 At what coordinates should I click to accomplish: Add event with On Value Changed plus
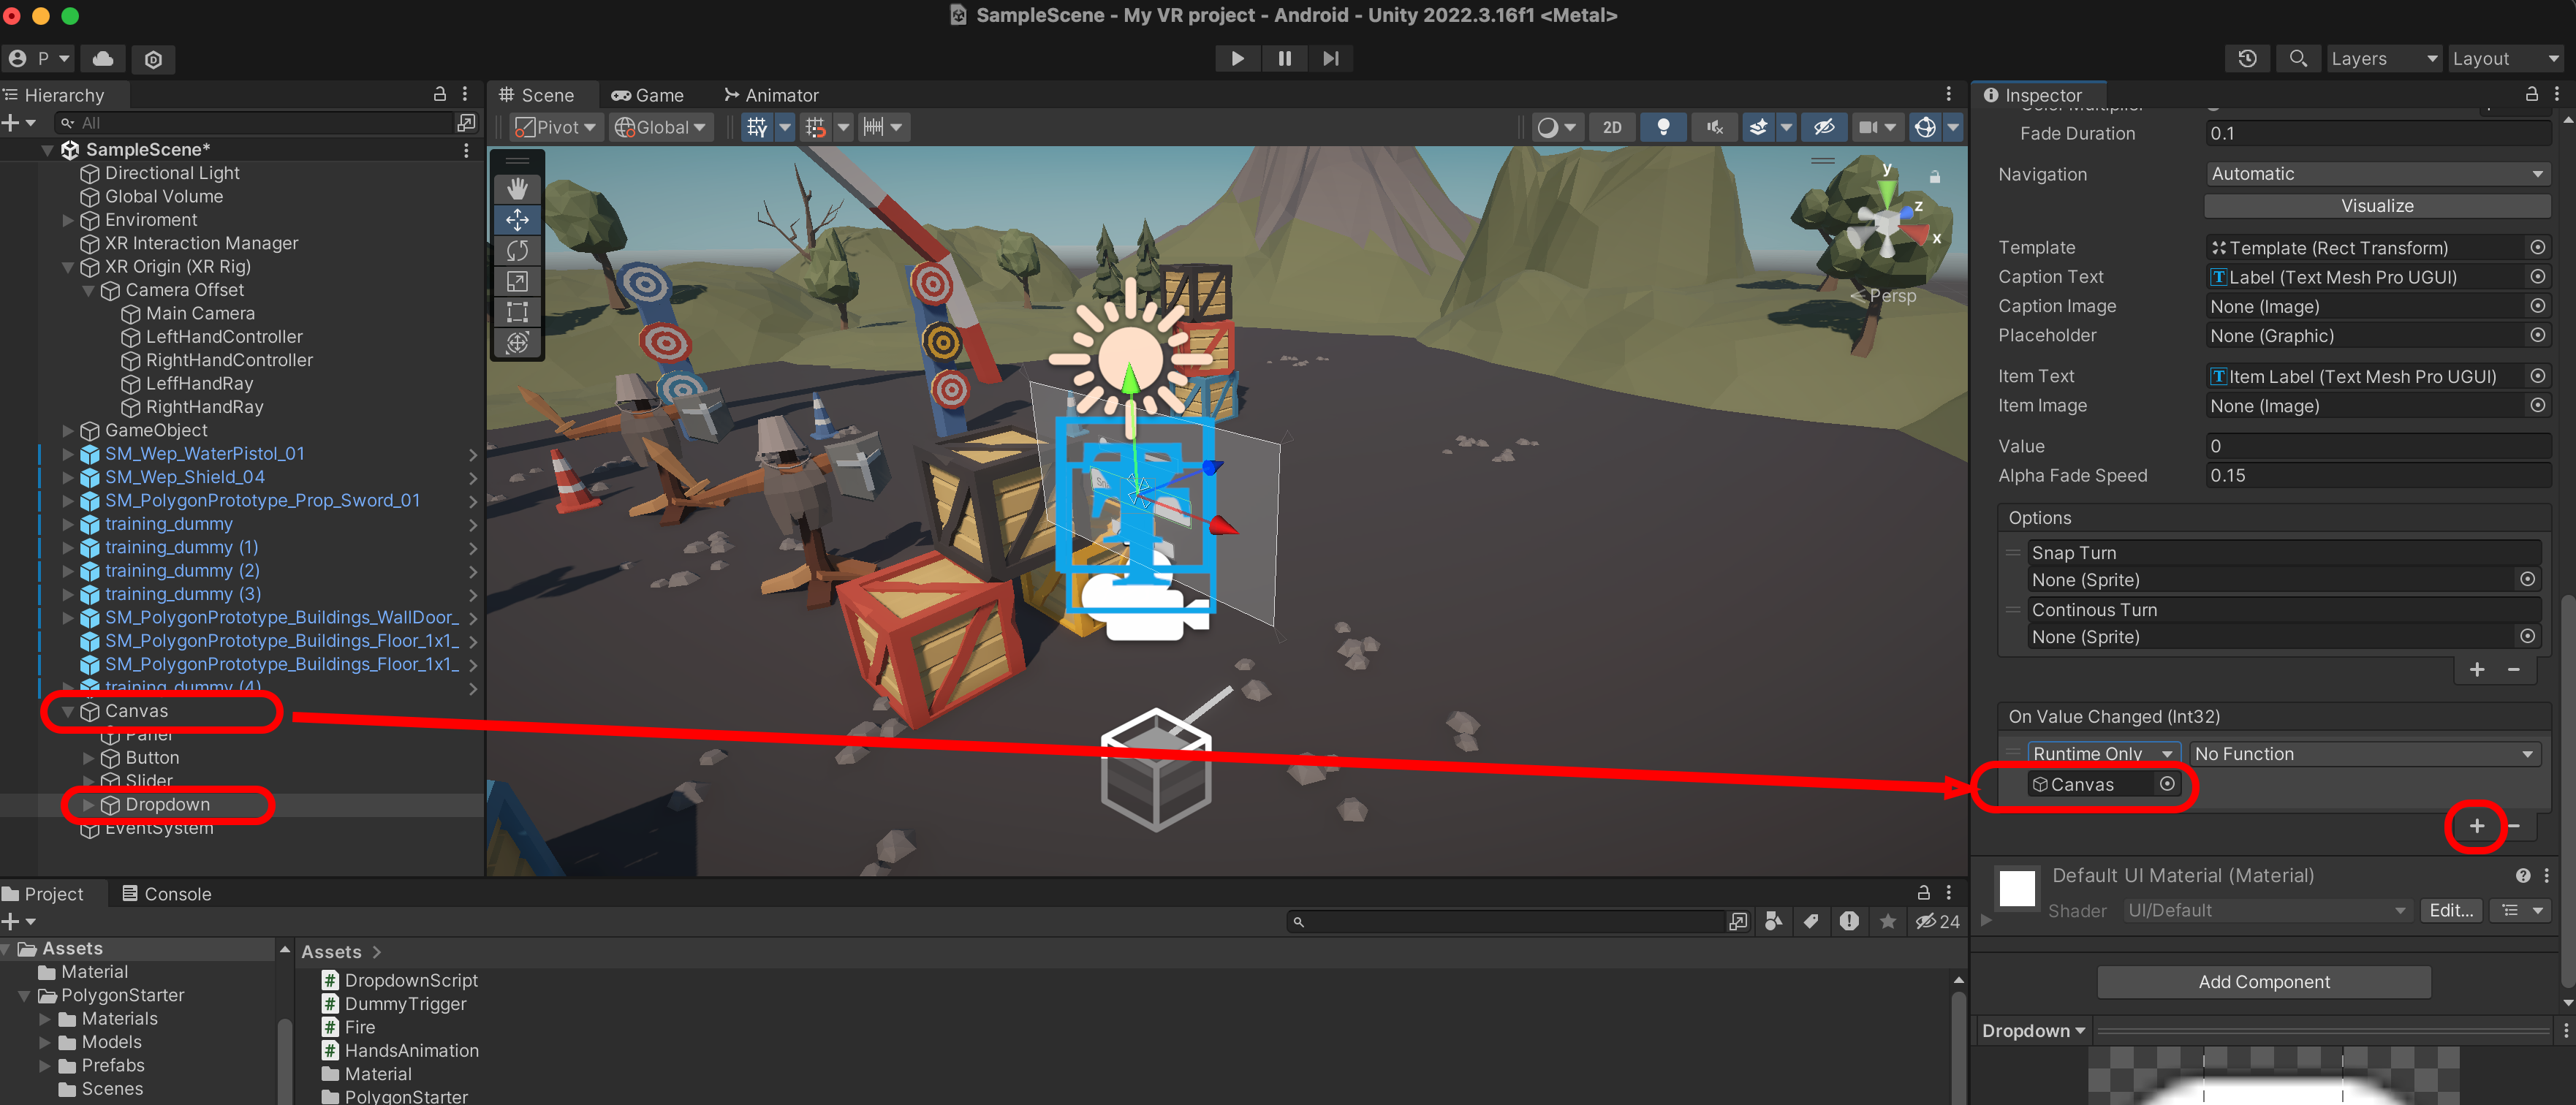click(2476, 826)
